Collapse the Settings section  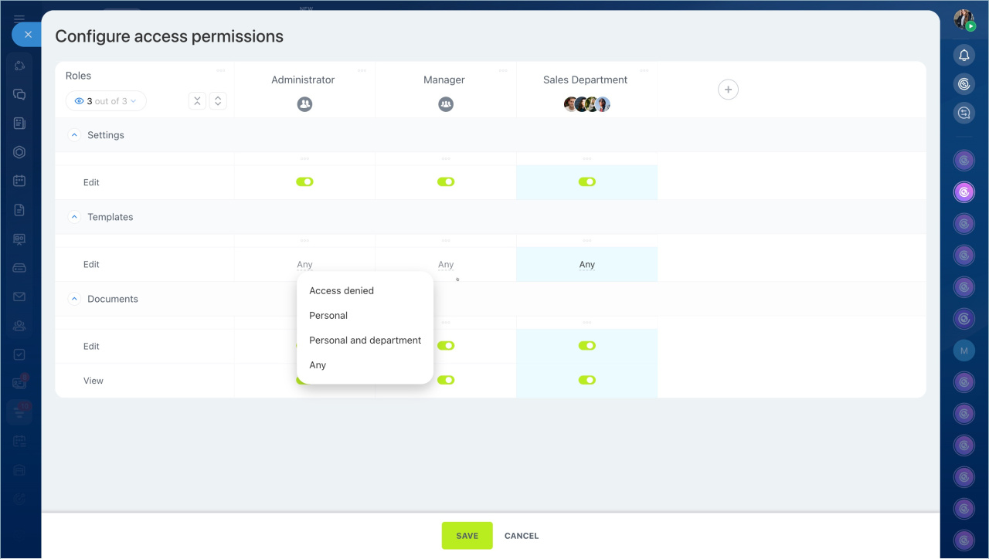[75, 135]
